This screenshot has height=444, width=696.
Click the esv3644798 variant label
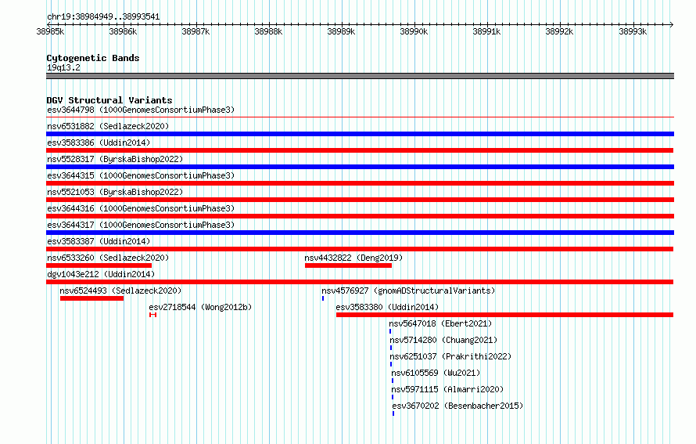tap(141, 110)
